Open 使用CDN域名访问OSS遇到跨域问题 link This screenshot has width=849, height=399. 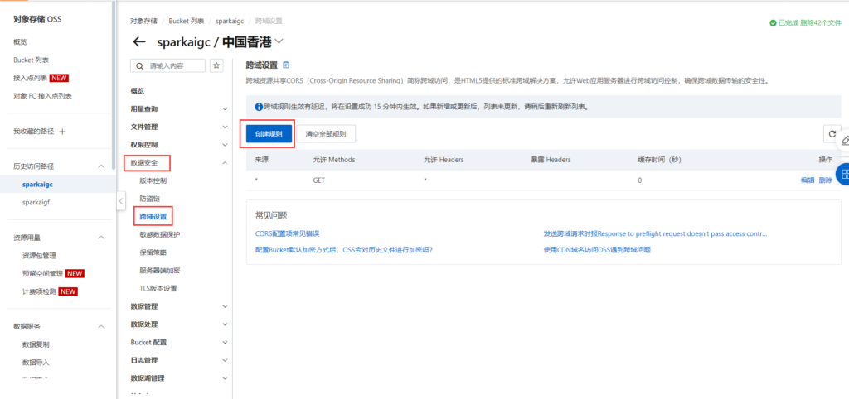coord(597,250)
